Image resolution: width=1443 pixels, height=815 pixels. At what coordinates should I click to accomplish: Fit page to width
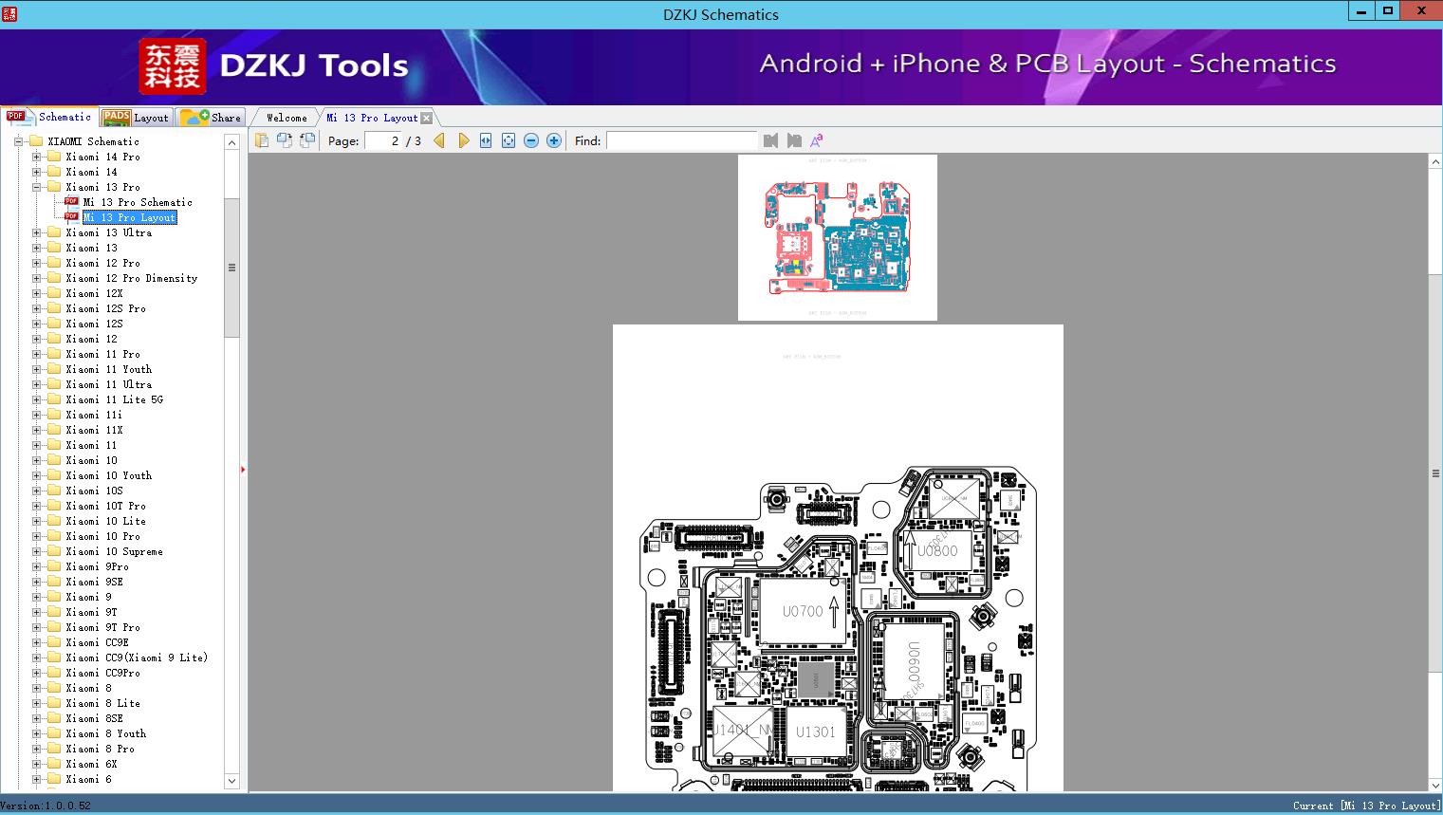coord(486,140)
